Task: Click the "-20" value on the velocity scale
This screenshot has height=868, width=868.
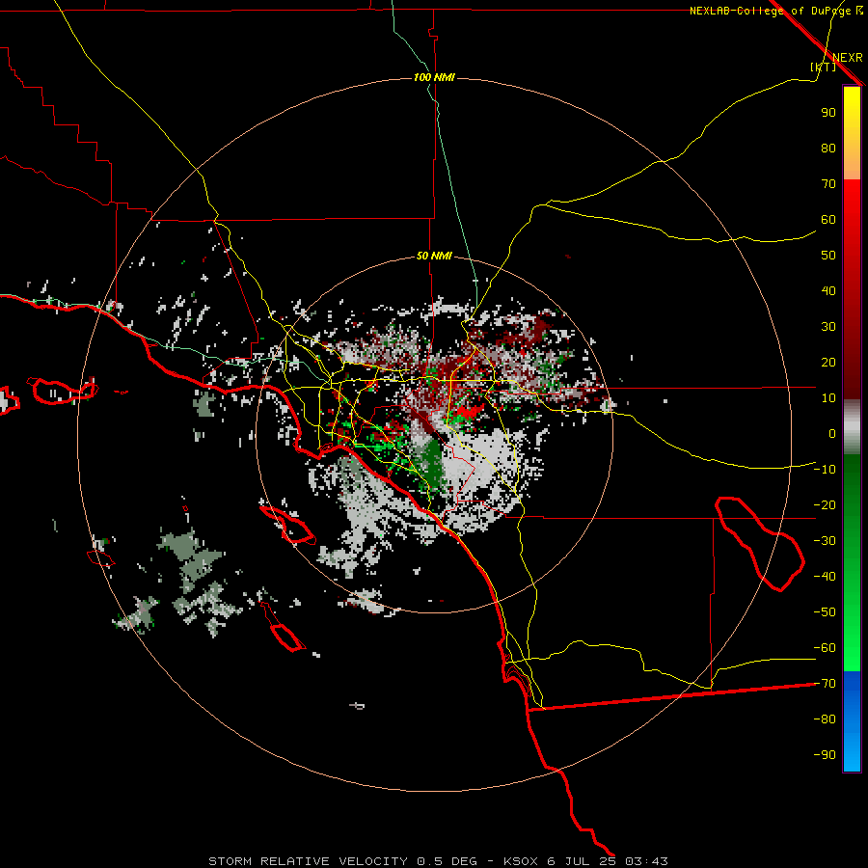Action: pos(825,505)
